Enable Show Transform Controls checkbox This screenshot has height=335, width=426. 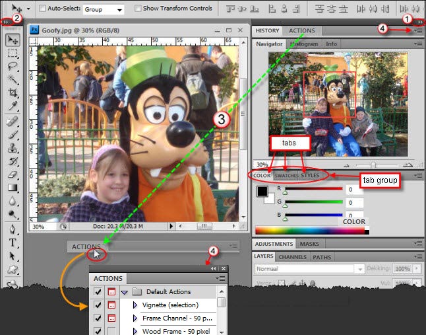click(x=138, y=9)
